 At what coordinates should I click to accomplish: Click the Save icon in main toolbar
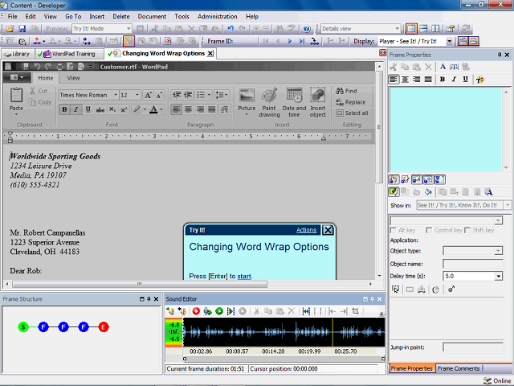click(x=22, y=29)
